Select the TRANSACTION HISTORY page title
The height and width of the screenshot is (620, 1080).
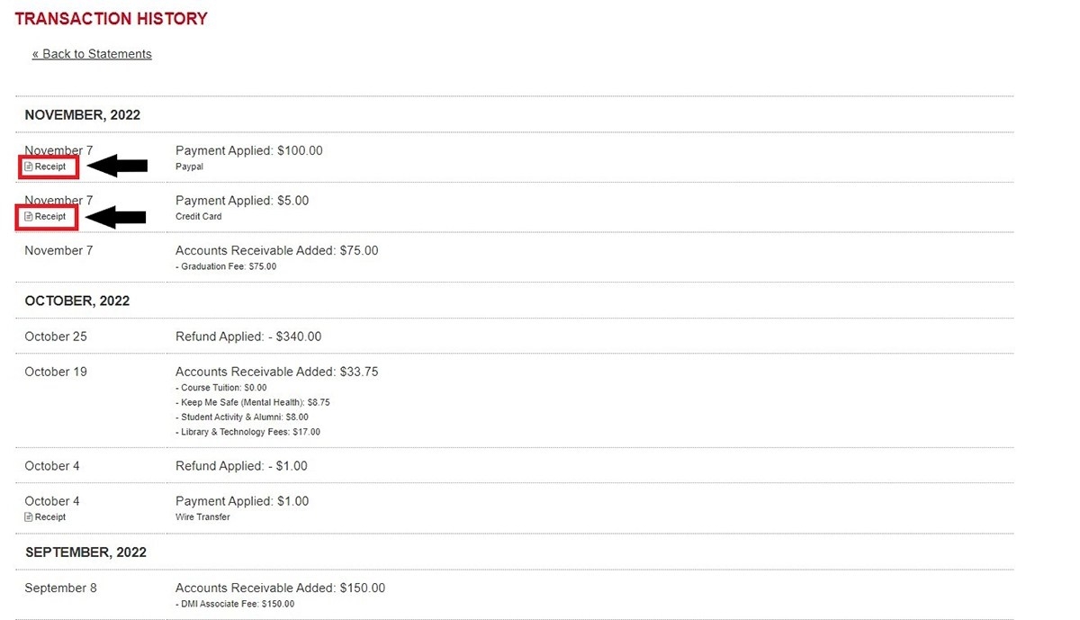point(111,18)
